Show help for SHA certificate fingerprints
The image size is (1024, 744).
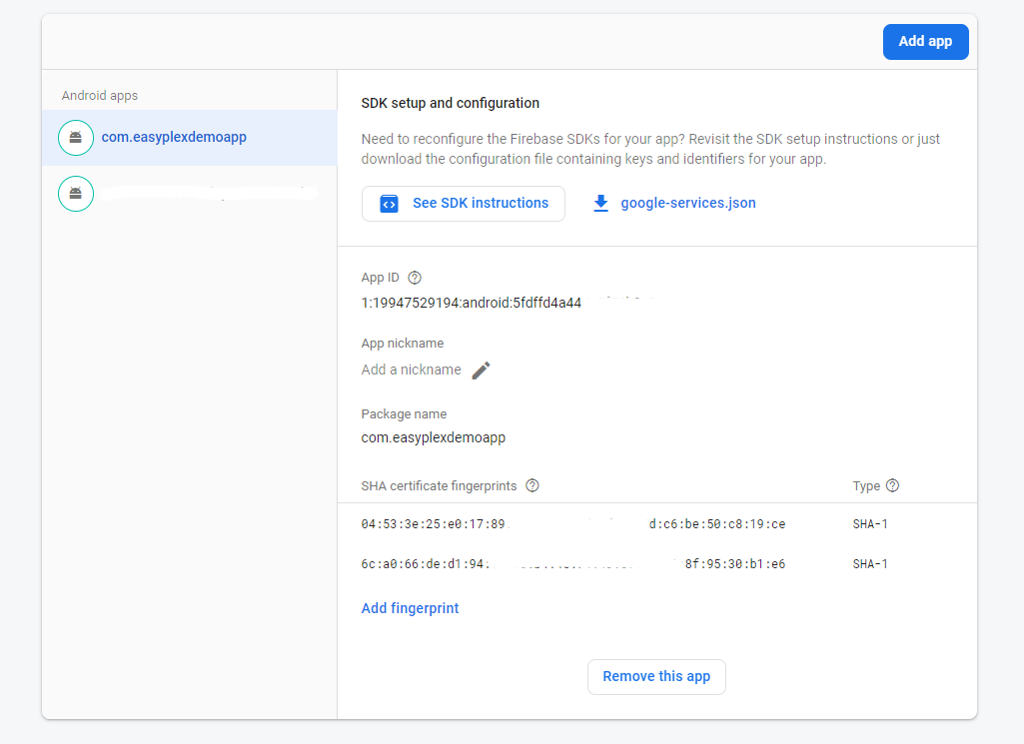(532, 486)
